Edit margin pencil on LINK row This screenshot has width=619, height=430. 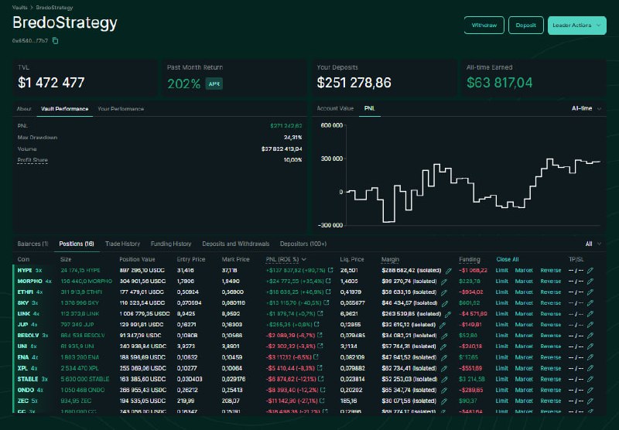(x=448, y=315)
